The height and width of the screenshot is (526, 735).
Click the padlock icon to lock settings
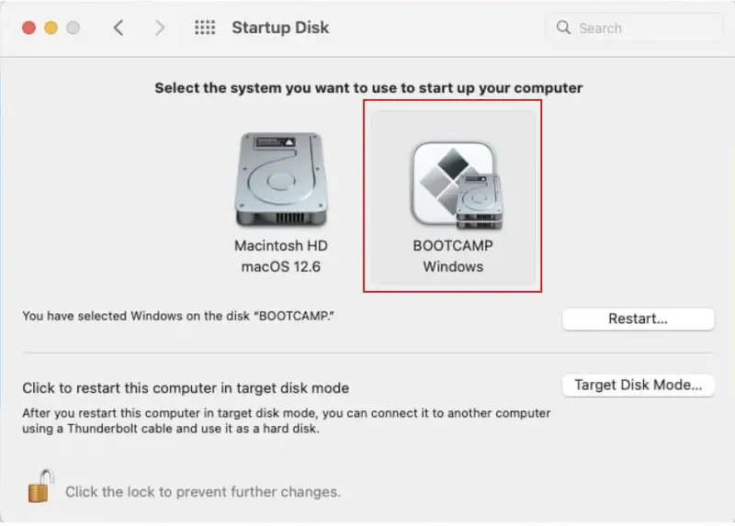click(x=39, y=486)
